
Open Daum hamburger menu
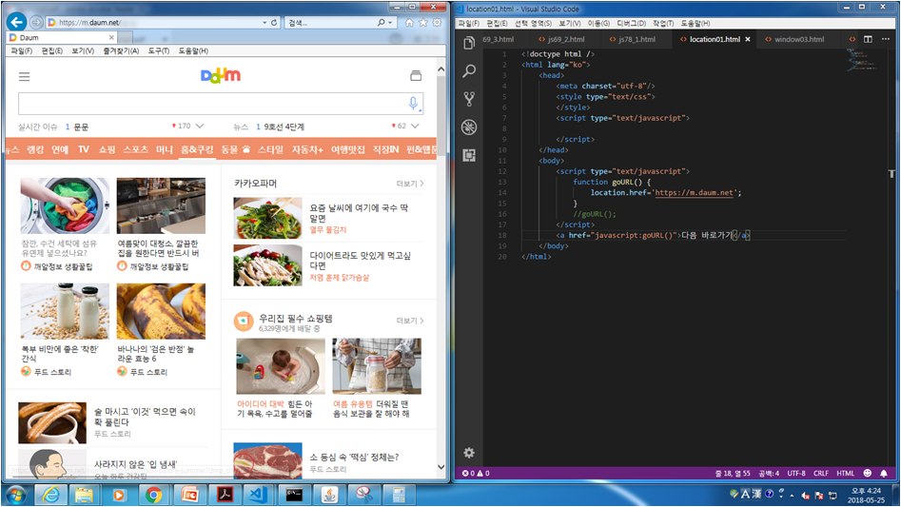(24, 76)
